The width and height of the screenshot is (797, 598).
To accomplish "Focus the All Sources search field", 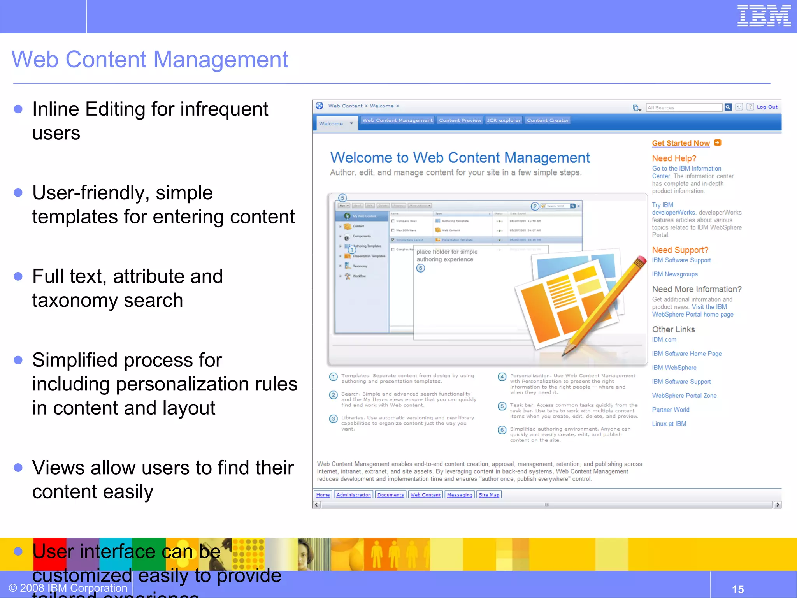I will pos(684,107).
